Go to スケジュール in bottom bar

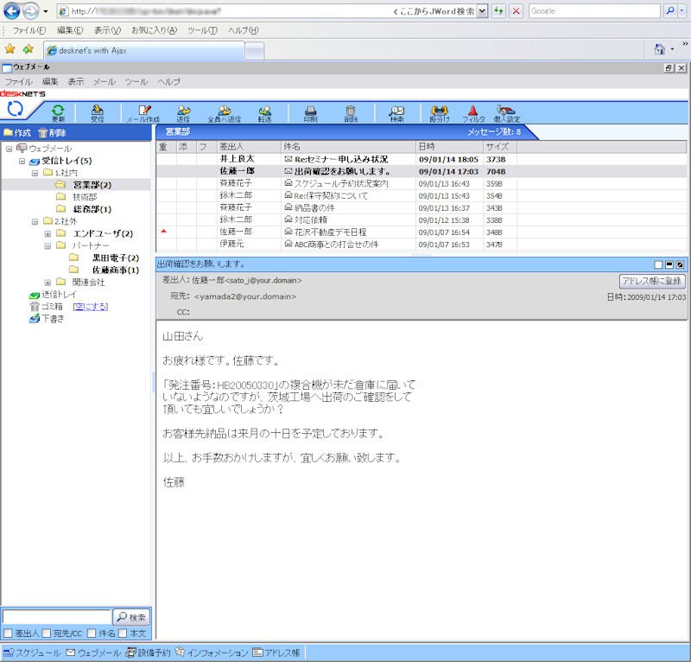click(x=32, y=652)
